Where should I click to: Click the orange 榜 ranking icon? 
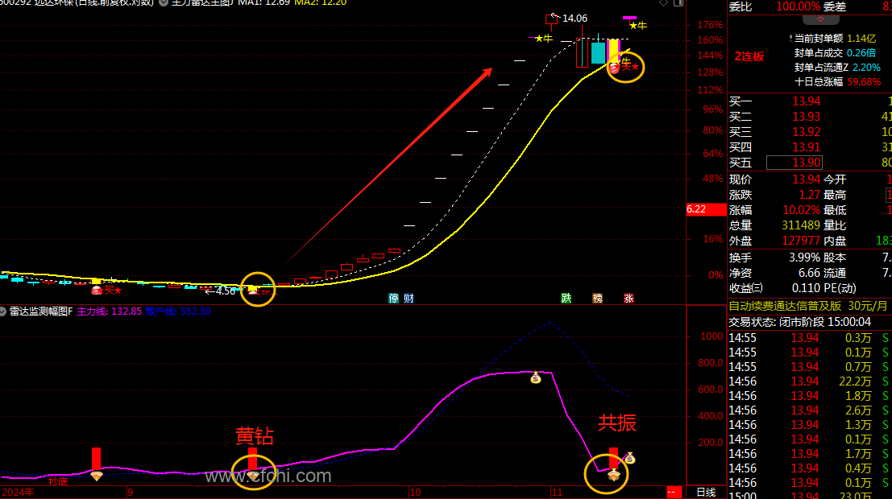597,299
